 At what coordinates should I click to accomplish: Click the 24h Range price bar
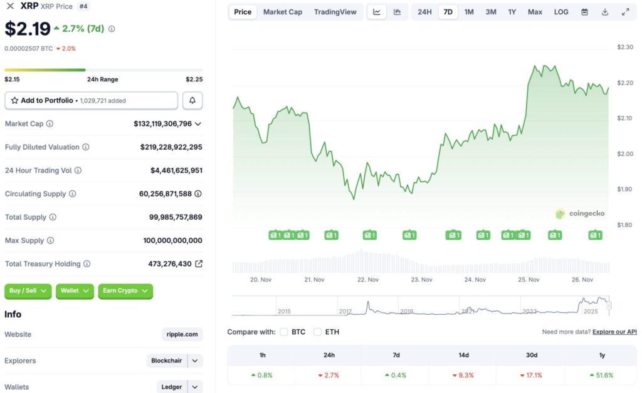point(103,71)
